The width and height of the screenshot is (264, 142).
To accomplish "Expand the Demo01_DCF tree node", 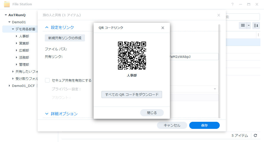I will point(9,86).
